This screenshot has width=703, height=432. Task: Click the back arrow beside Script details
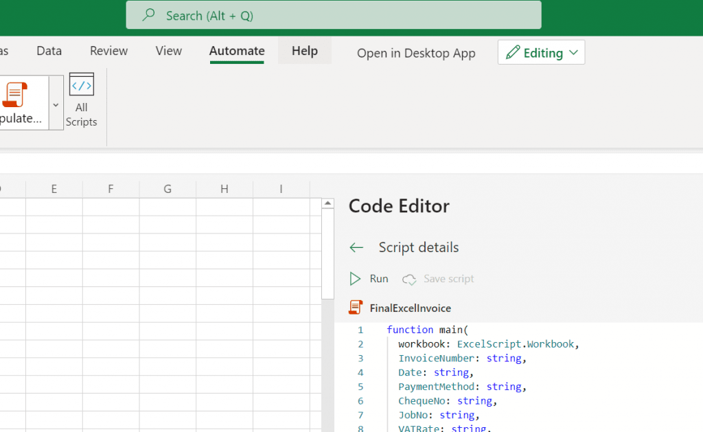click(356, 248)
